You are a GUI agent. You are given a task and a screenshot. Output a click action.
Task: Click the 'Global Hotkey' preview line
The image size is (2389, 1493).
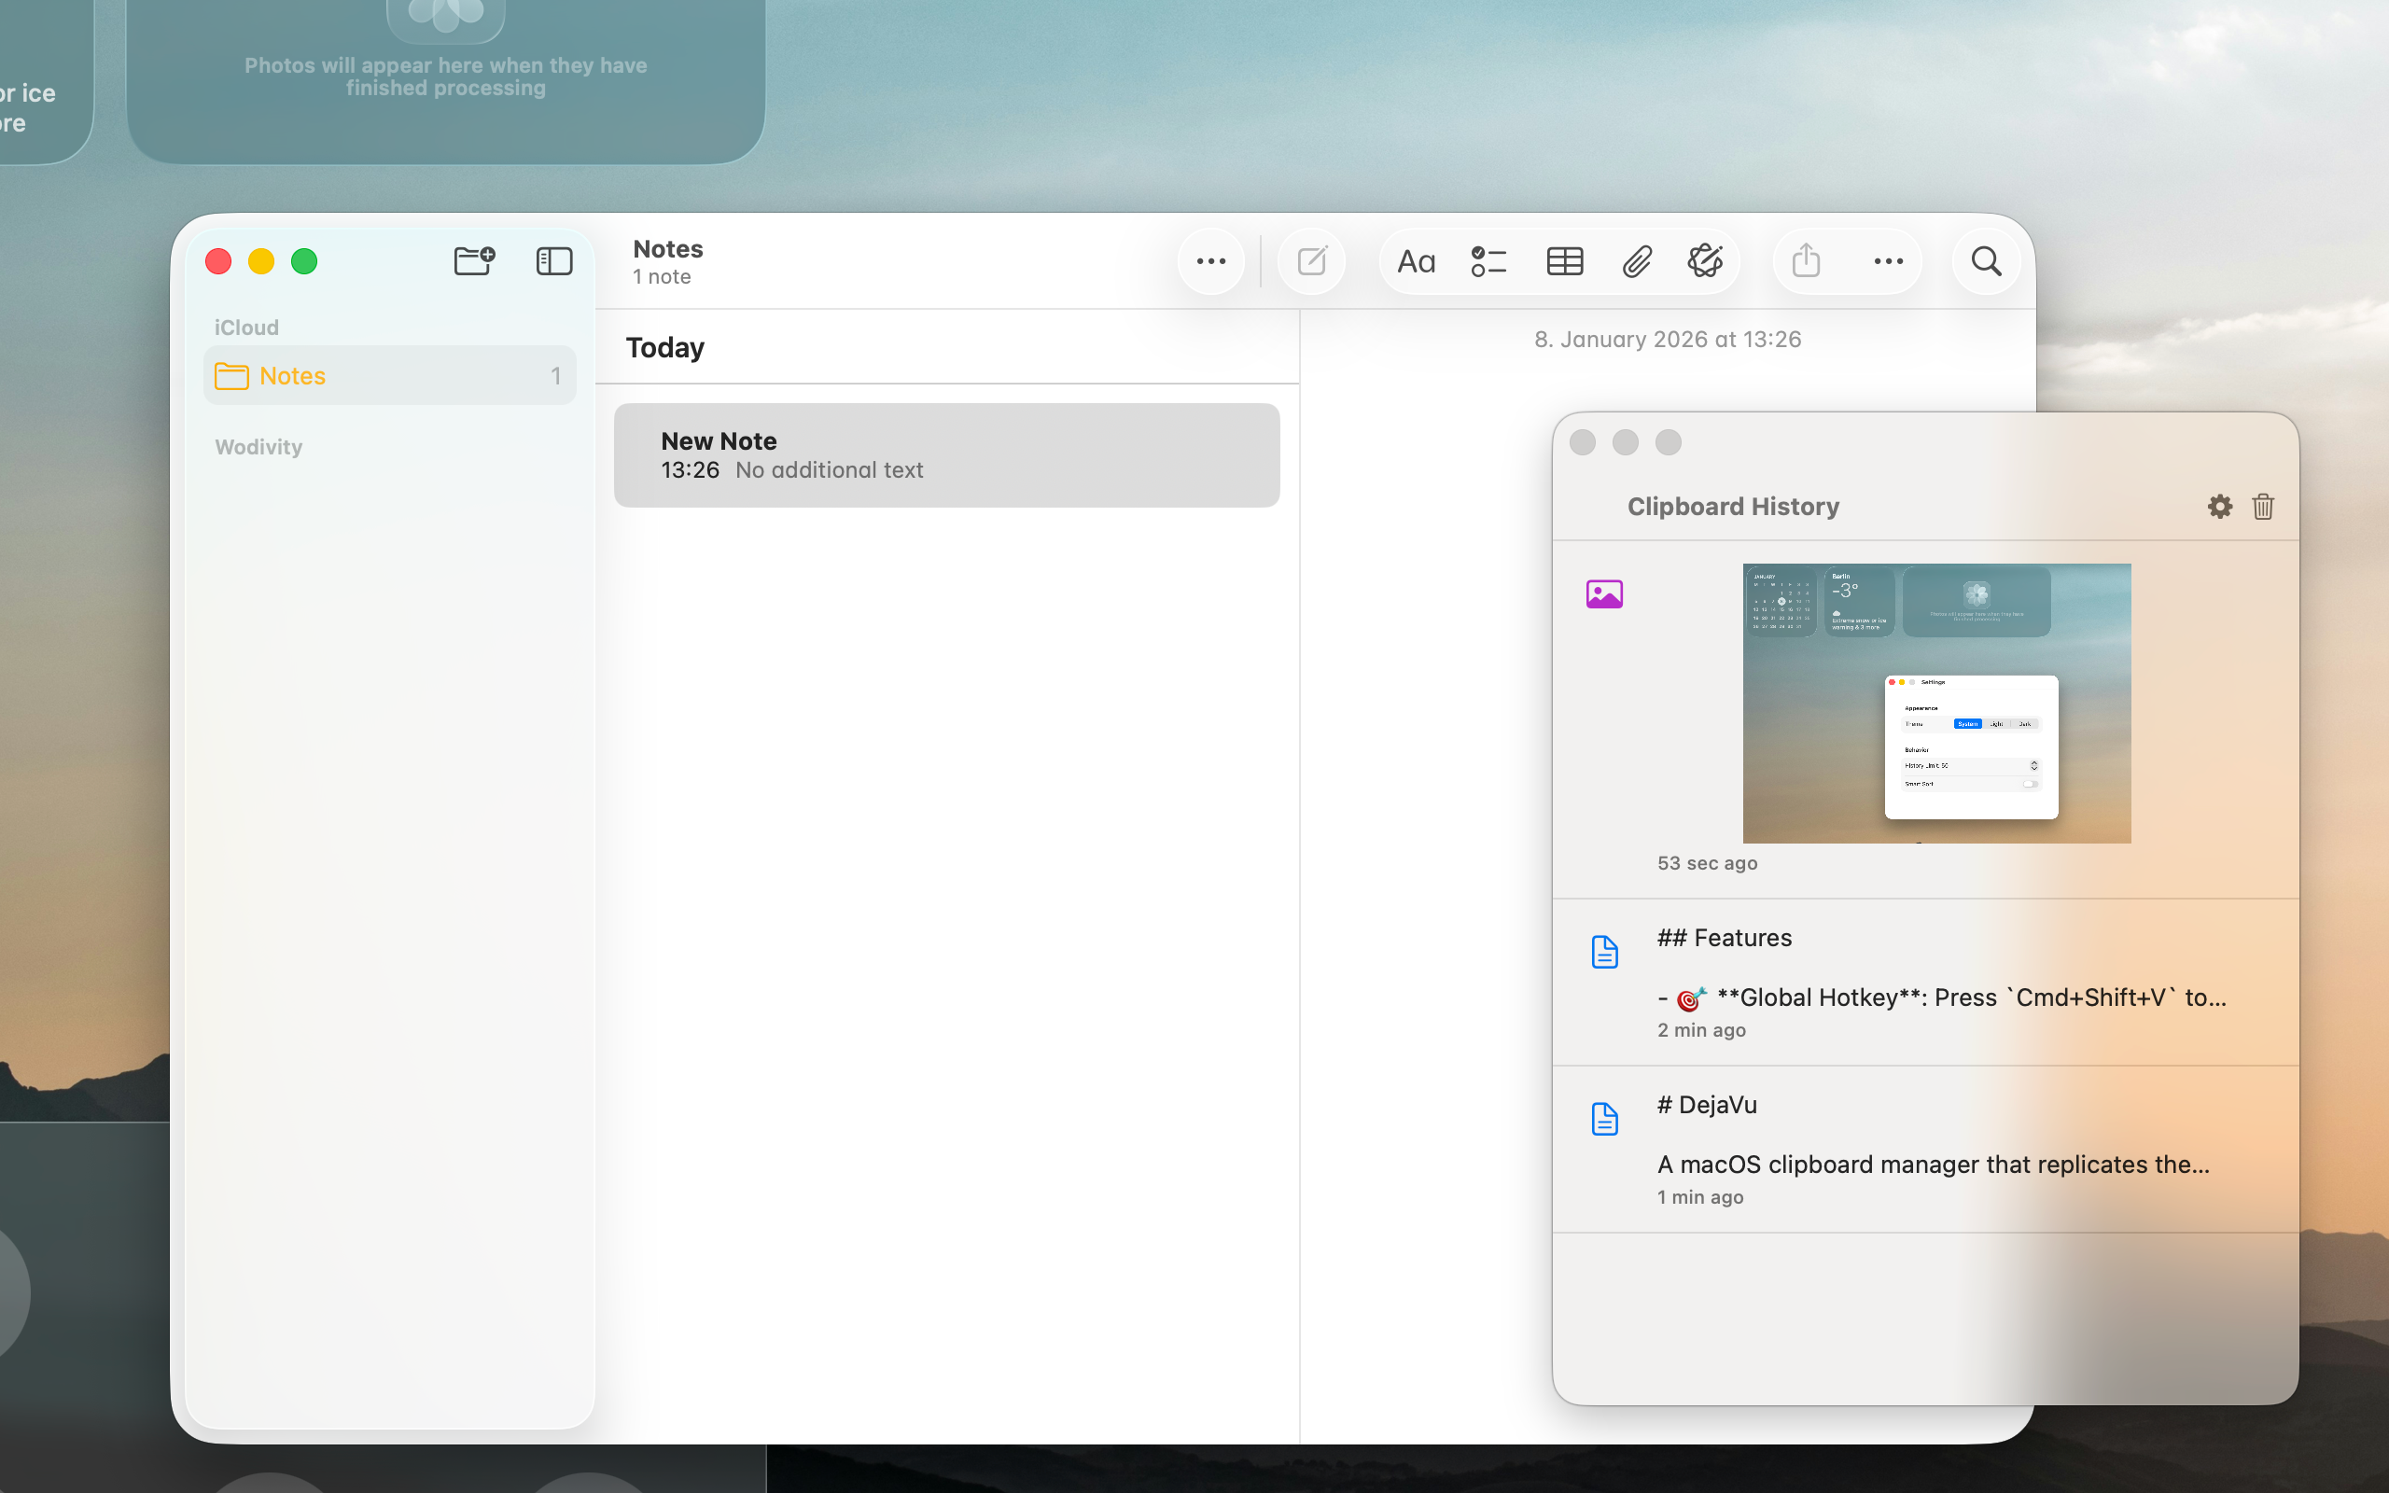(1942, 998)
